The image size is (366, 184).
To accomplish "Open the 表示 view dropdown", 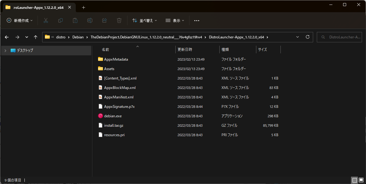I will tap(175, 20).
